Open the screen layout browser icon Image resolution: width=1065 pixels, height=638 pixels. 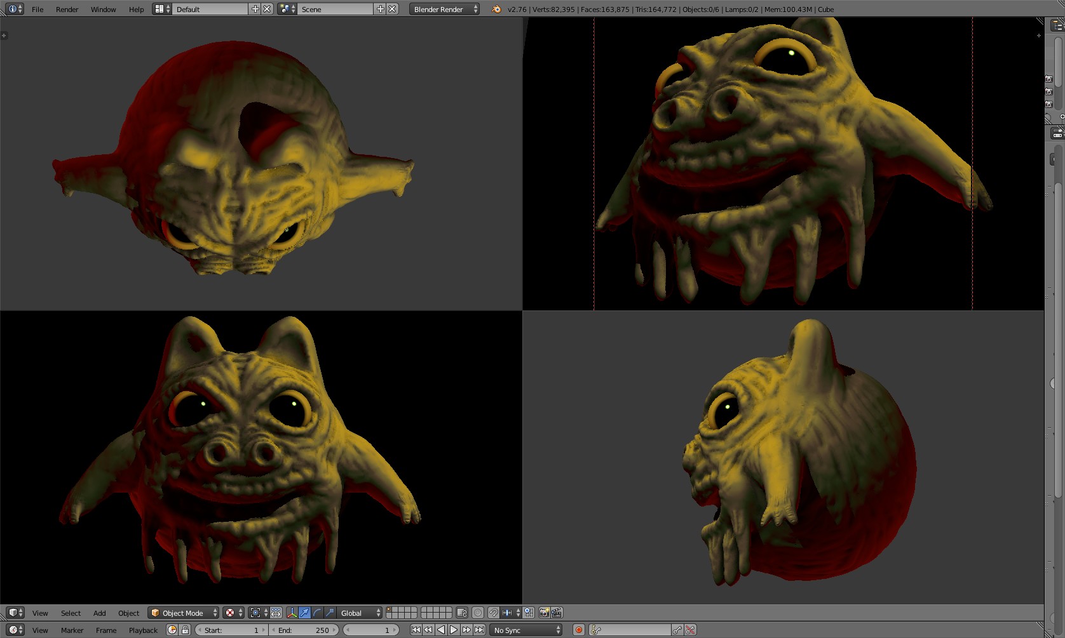(x=163, y=9)
